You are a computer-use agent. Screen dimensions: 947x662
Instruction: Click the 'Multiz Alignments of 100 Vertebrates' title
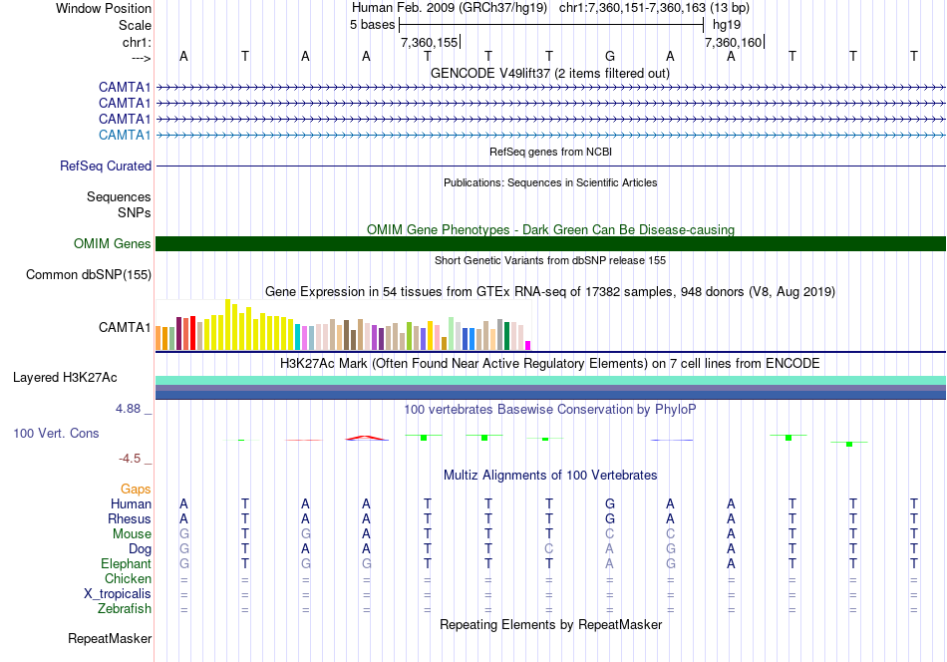(x=550, y=475)
